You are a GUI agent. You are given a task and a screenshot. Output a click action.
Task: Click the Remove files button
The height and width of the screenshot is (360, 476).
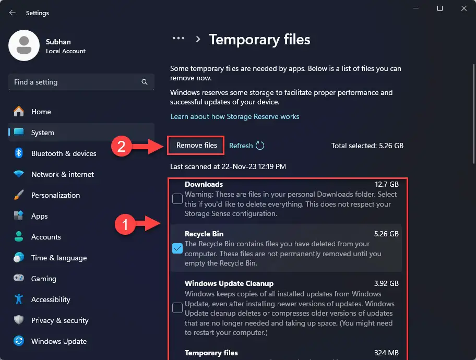click(x=196, y=146)
